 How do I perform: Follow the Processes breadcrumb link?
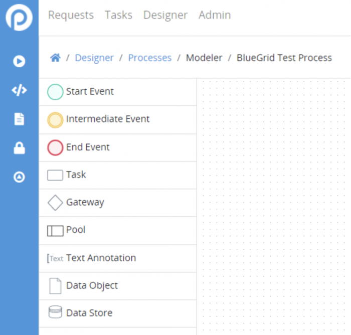point(150,58)
